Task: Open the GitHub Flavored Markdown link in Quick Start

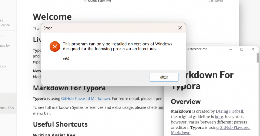Action: 86,99
